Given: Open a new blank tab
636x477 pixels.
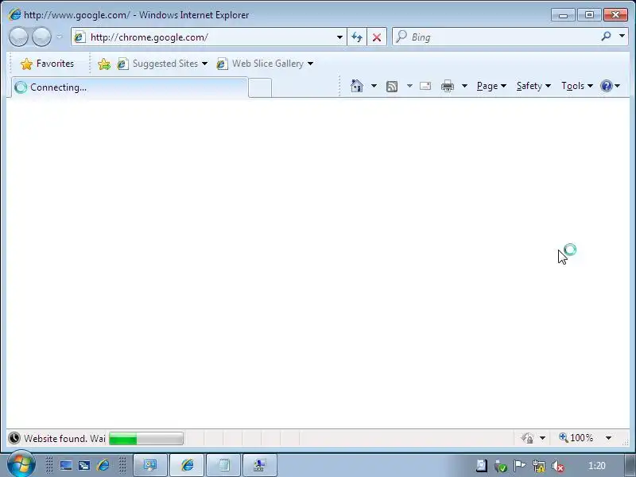Looking at the screenshot, I should [260, 88].
